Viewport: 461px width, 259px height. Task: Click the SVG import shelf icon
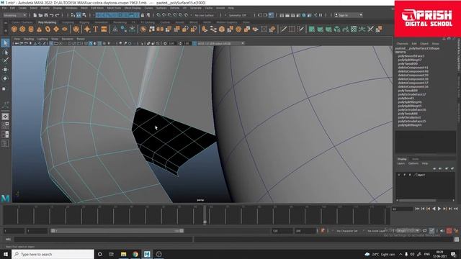(104, 29)
